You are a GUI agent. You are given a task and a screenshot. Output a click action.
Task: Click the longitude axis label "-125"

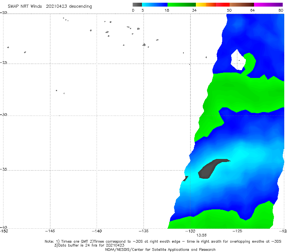click(x=237, y=231)
